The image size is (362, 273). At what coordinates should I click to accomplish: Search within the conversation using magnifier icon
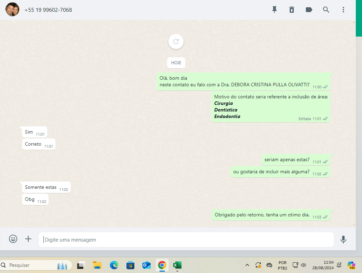pos(326,10)
